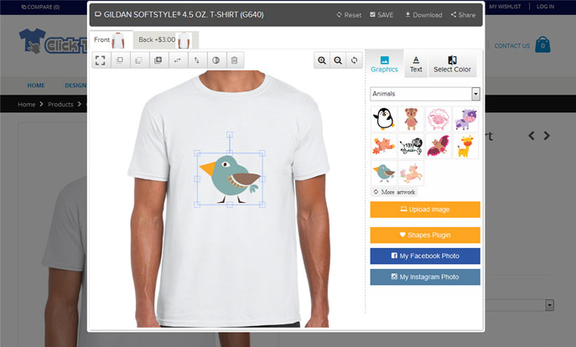Image resolution: width=576 pixels, height=347 pixels.
Task: Open the Select Color tab
Action: tap(452, 65)
